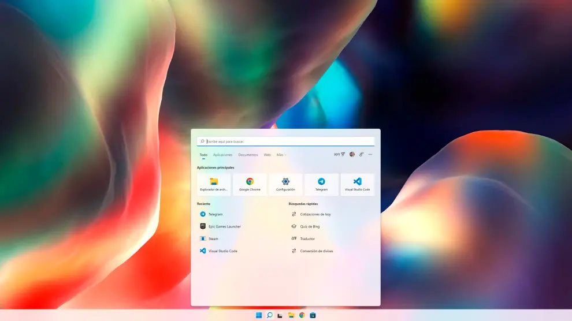The image size is (572, 321).
Task: Select the Web search tab
Action: point(268,155)
